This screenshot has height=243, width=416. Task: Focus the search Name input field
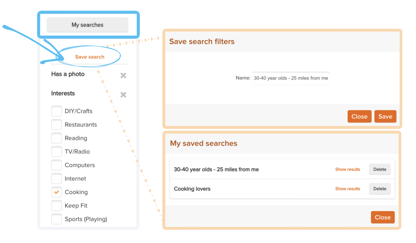[291, 78]
